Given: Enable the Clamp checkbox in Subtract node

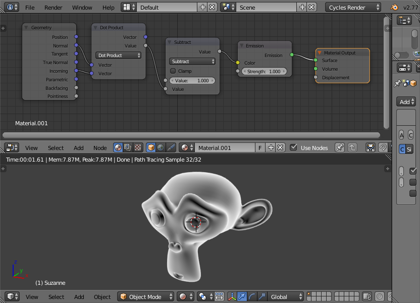Looking at the screenshot, I should pos(173,71).
